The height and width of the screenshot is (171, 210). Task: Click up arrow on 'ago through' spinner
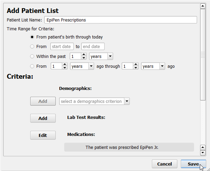click(x=136, y=64)
